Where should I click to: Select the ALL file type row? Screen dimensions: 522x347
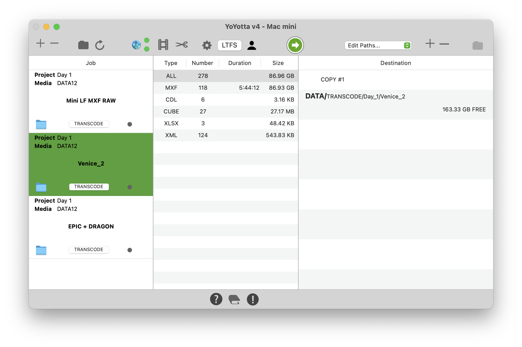[x=226, y=76]
